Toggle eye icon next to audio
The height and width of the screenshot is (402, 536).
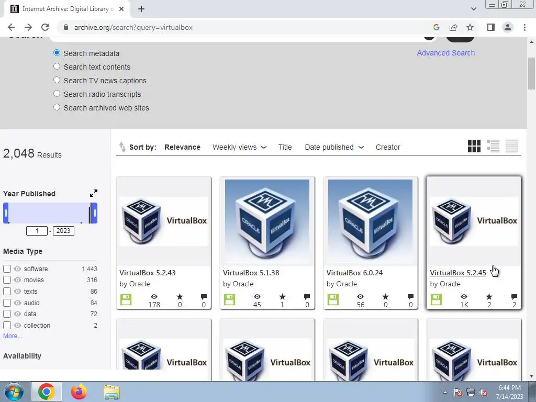(17, 303)
